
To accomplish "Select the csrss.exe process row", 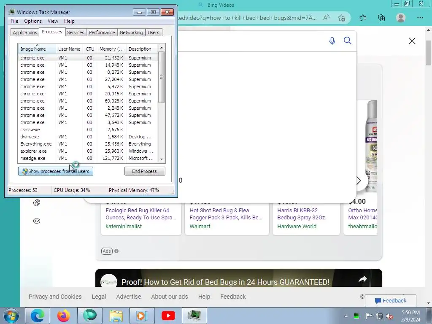I will 88,130.
